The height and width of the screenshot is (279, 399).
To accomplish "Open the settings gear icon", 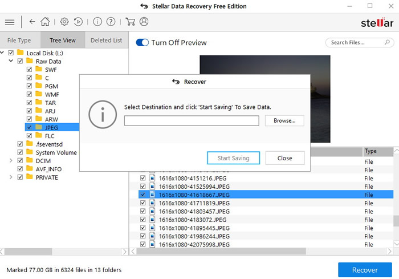I will (64, 22).
